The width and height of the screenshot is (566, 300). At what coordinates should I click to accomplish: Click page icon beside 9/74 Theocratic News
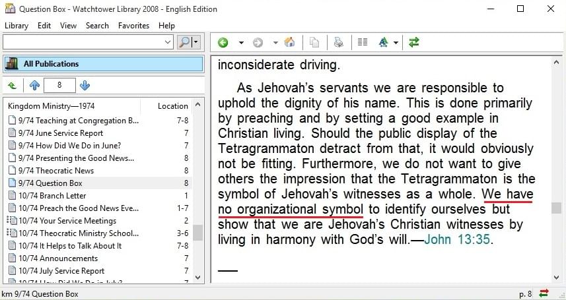click(13, 171)
